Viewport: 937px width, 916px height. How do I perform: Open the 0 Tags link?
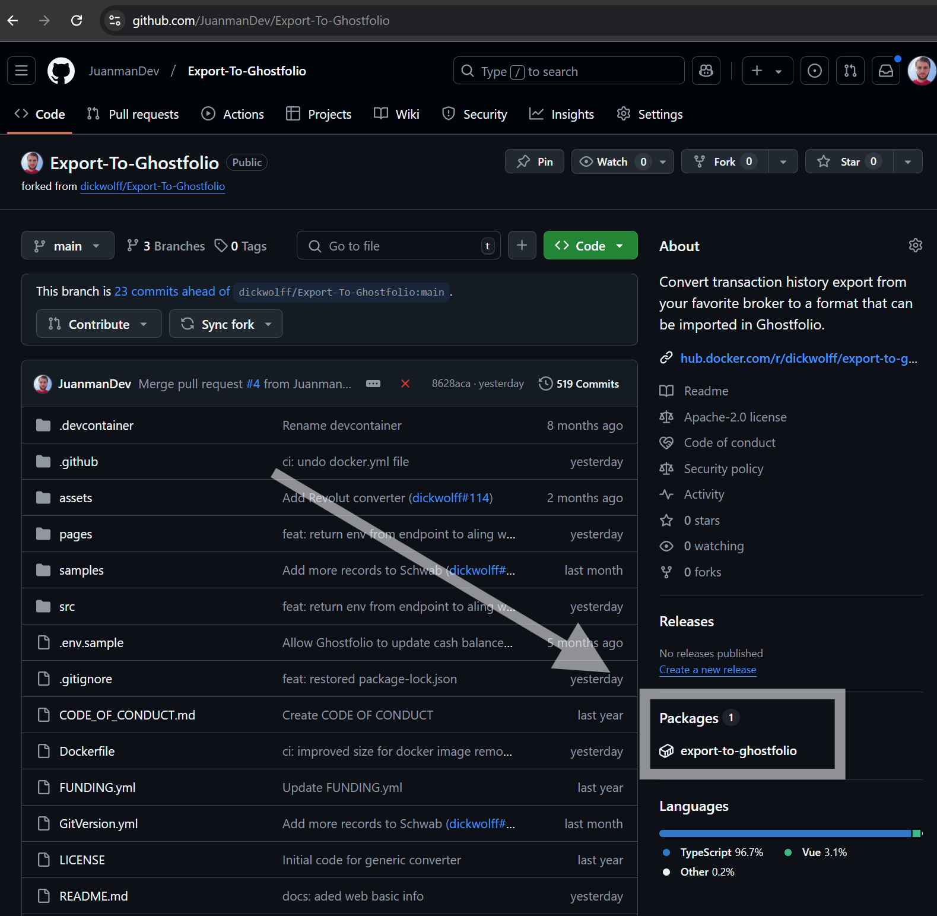240,246
